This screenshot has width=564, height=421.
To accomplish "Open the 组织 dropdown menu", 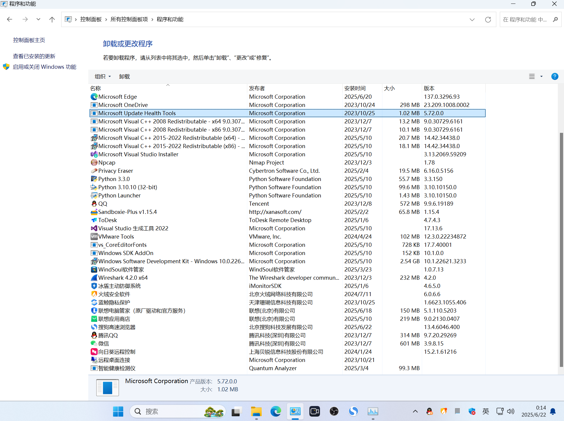I will [x=103, y=77].
